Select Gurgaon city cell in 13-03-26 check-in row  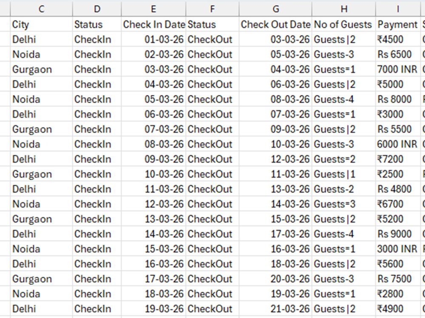click(42, 219)
